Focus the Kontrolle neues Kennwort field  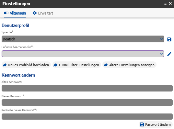pos(87,116)
